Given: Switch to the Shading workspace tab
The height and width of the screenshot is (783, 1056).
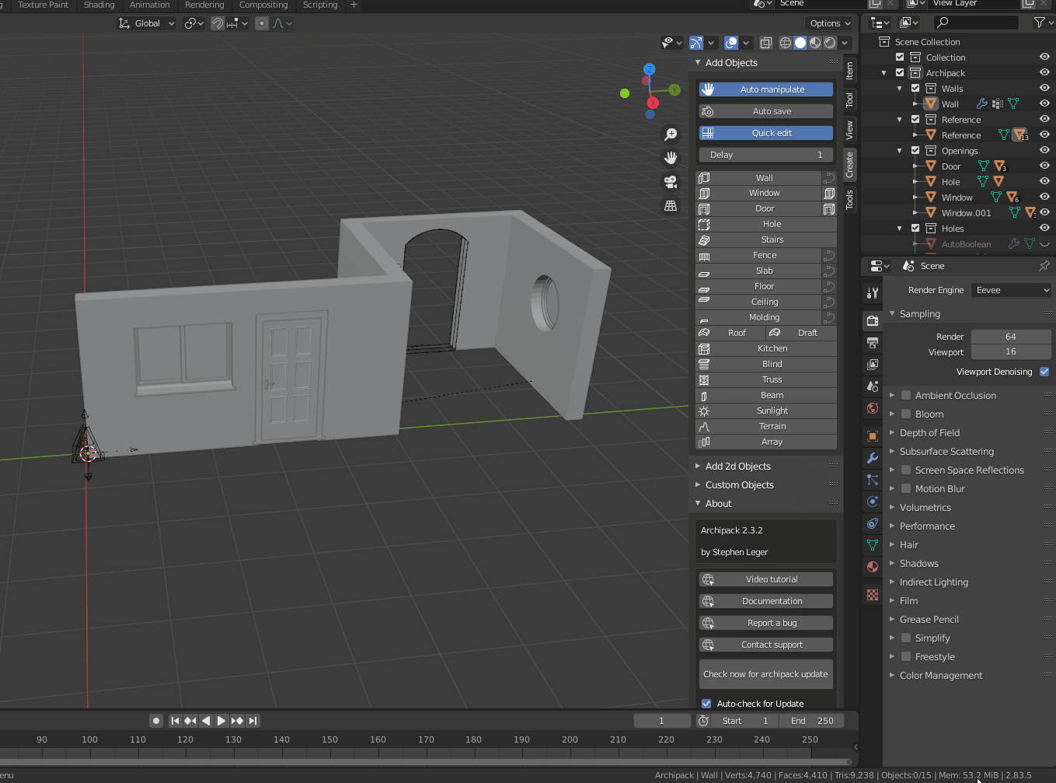Looking at the screenshot, I should [99, 5].
